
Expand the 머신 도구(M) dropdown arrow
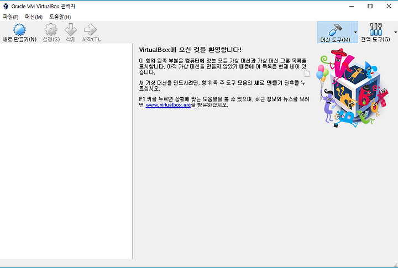point(355,32)
